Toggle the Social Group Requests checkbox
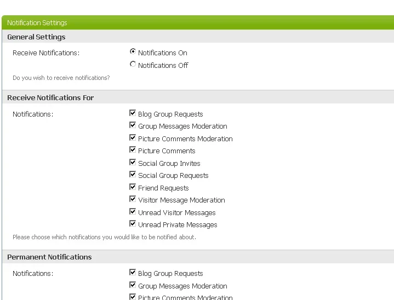This screenshot has height=300, width=394. coord(133,174)
